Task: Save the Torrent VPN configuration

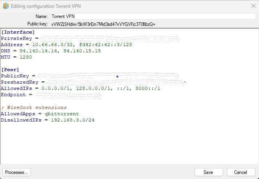Action: [x=209, y=172]
